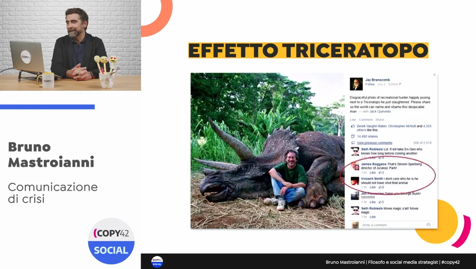This screenshot has height=269, width=476.
Task: Click Seth Robledo's avatar on En-Gen comment
Action: pyautogui.click(x=355, y=151)
